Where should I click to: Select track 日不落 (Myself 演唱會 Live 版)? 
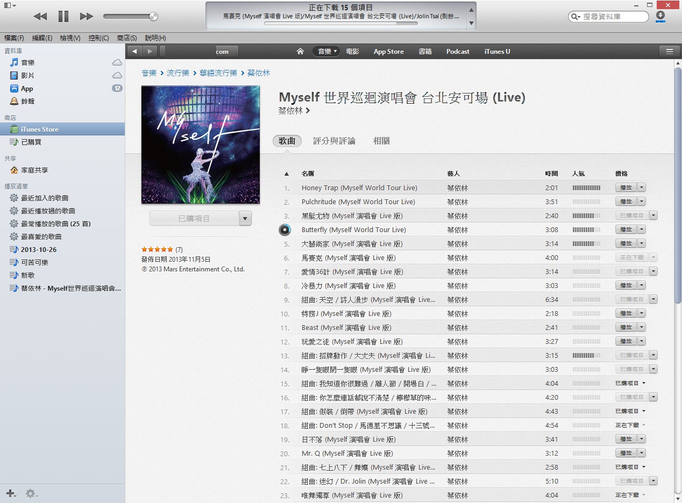pos(349,440)
